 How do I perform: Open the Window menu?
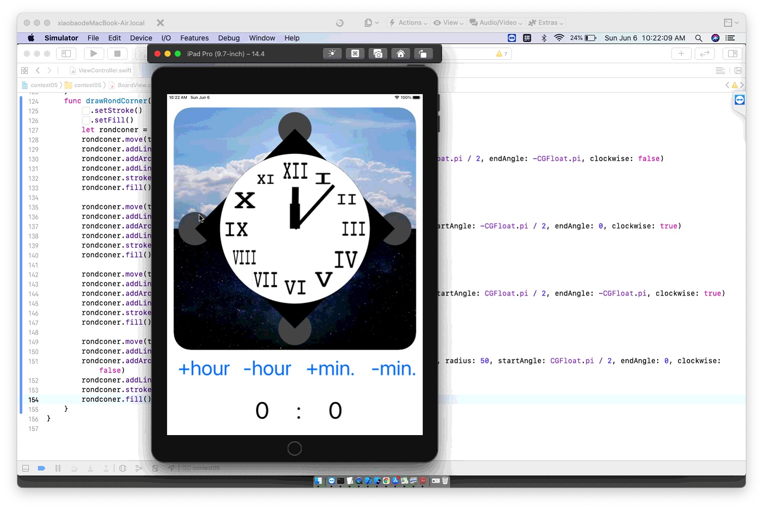(262, 38)
